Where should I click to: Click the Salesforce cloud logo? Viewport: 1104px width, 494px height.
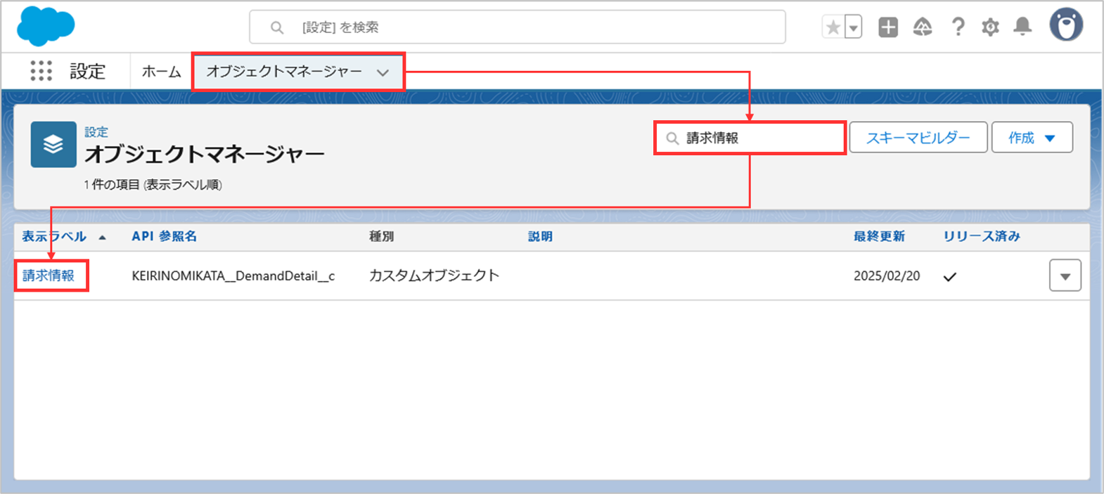pyautogui.click(x=46, y=26)
